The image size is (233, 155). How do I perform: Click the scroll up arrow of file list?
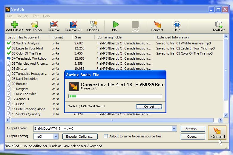pos(226,36)
